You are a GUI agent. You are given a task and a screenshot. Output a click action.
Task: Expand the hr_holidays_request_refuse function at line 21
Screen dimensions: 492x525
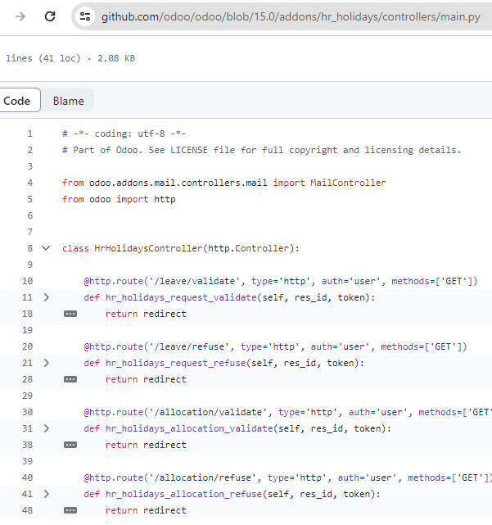coord(46,363)
